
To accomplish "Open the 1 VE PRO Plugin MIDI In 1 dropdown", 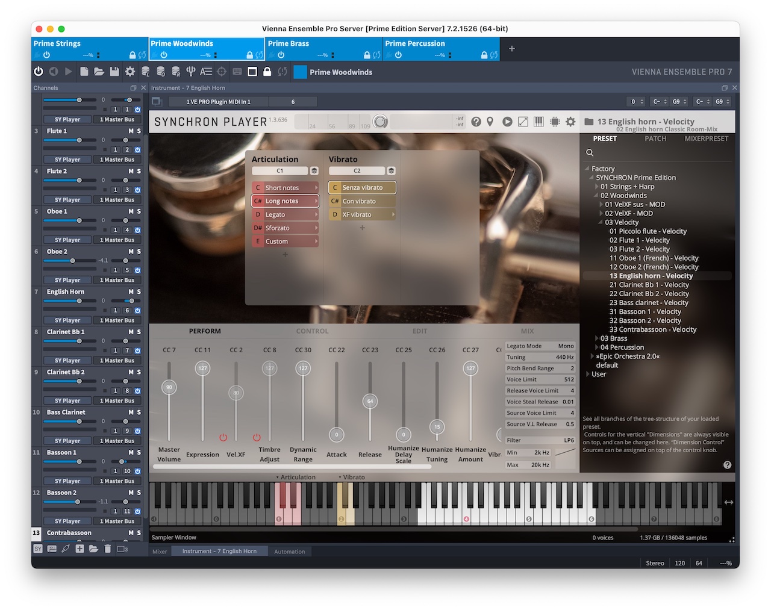I will (x=218, y=102).
